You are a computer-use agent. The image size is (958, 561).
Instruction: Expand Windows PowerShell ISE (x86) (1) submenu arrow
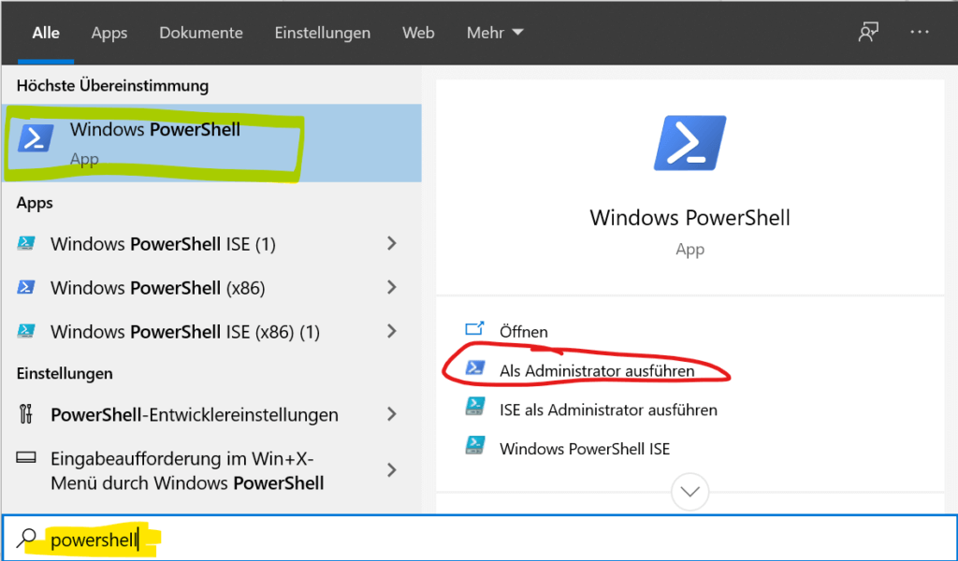(392, 332)
